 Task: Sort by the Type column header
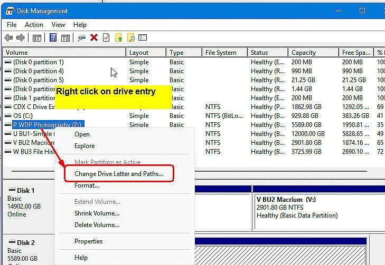(x=184, y=52)
